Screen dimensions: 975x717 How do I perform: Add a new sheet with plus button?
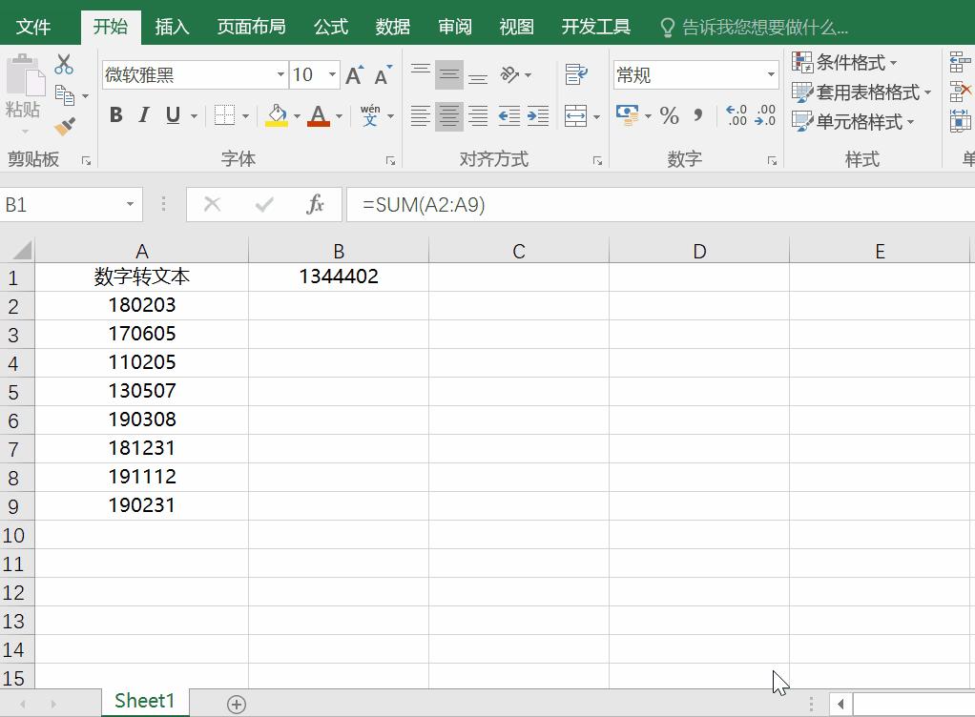tap(237, 704)
